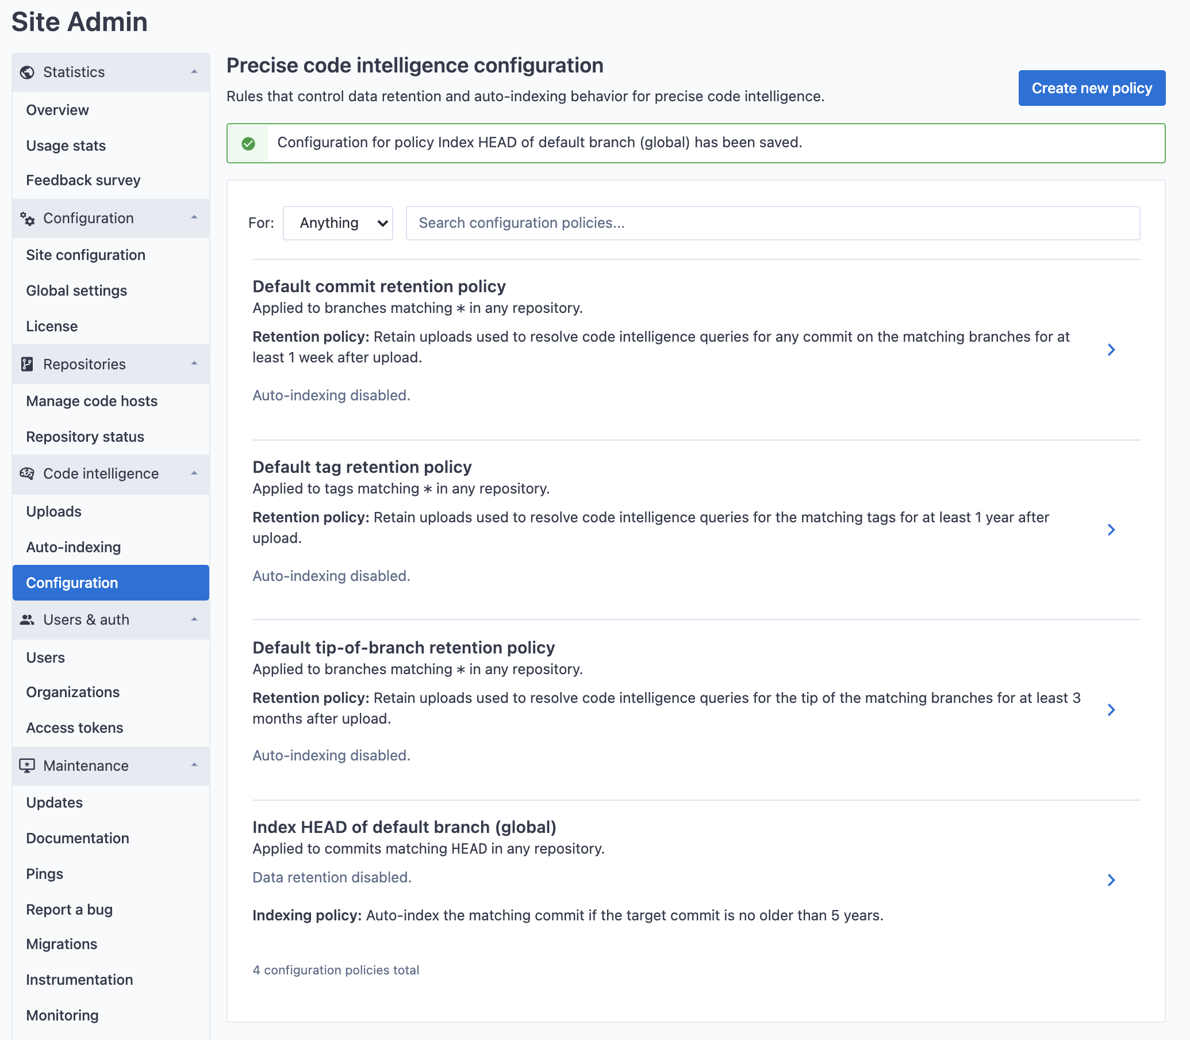
Task: Open Default commit retention policy via chevron
Action: 1111,349
